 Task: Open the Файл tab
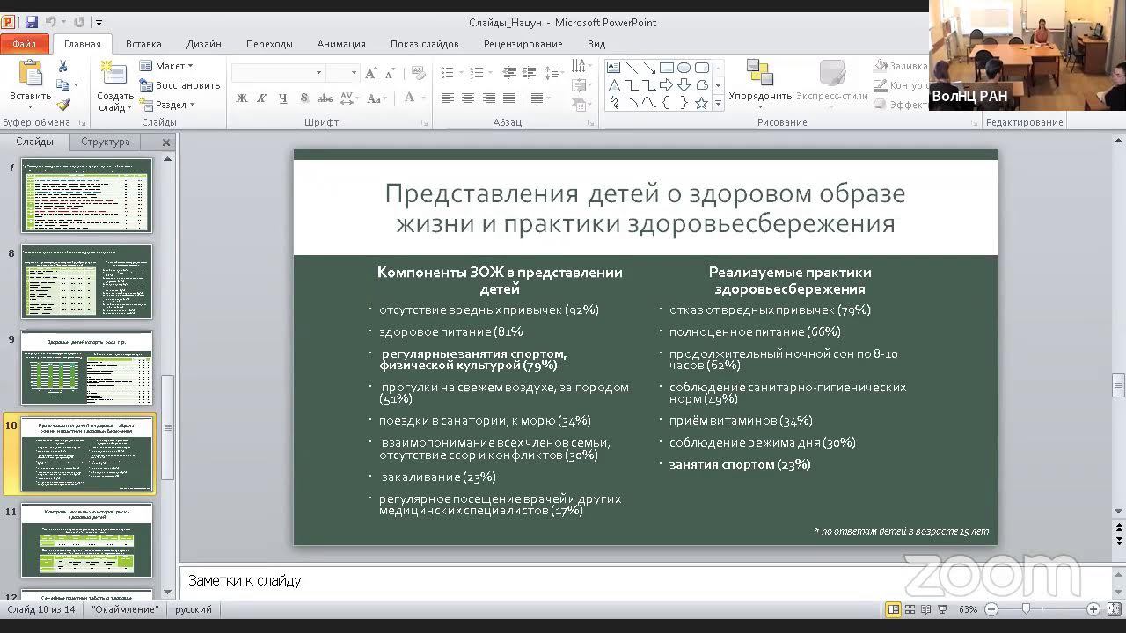(25, 44)
